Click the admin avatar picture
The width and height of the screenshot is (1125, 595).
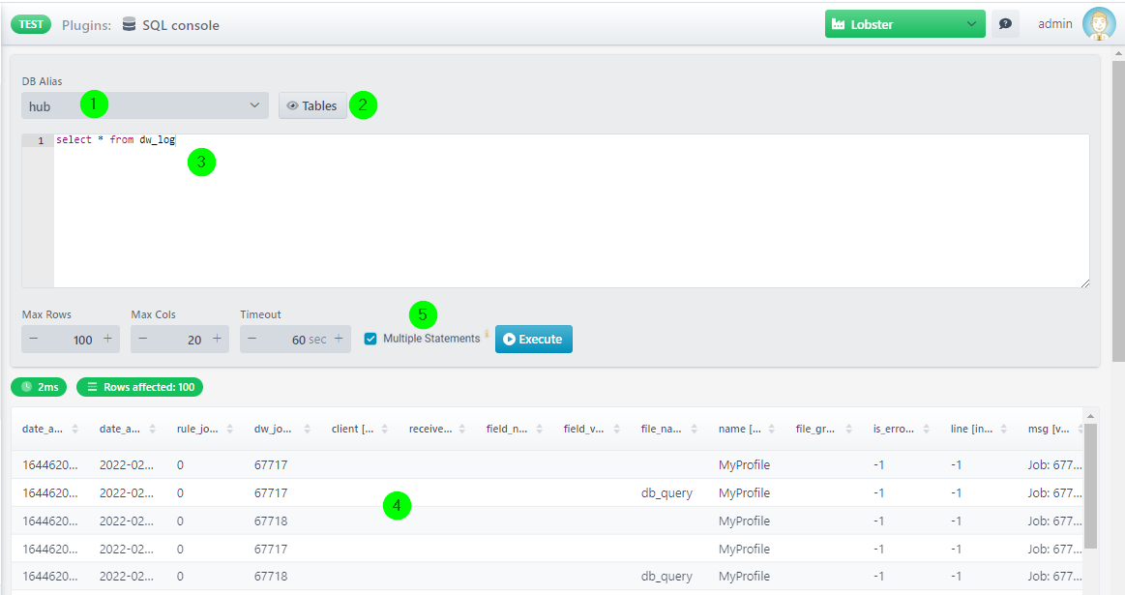[1099, 23]
